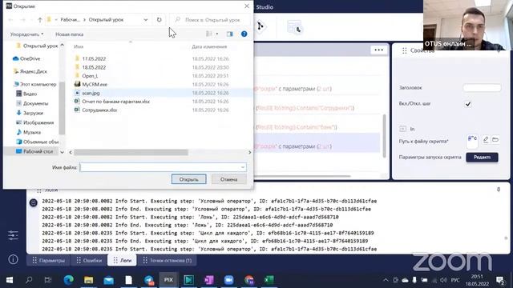Open OneNote from taskbar

[208, 280]
